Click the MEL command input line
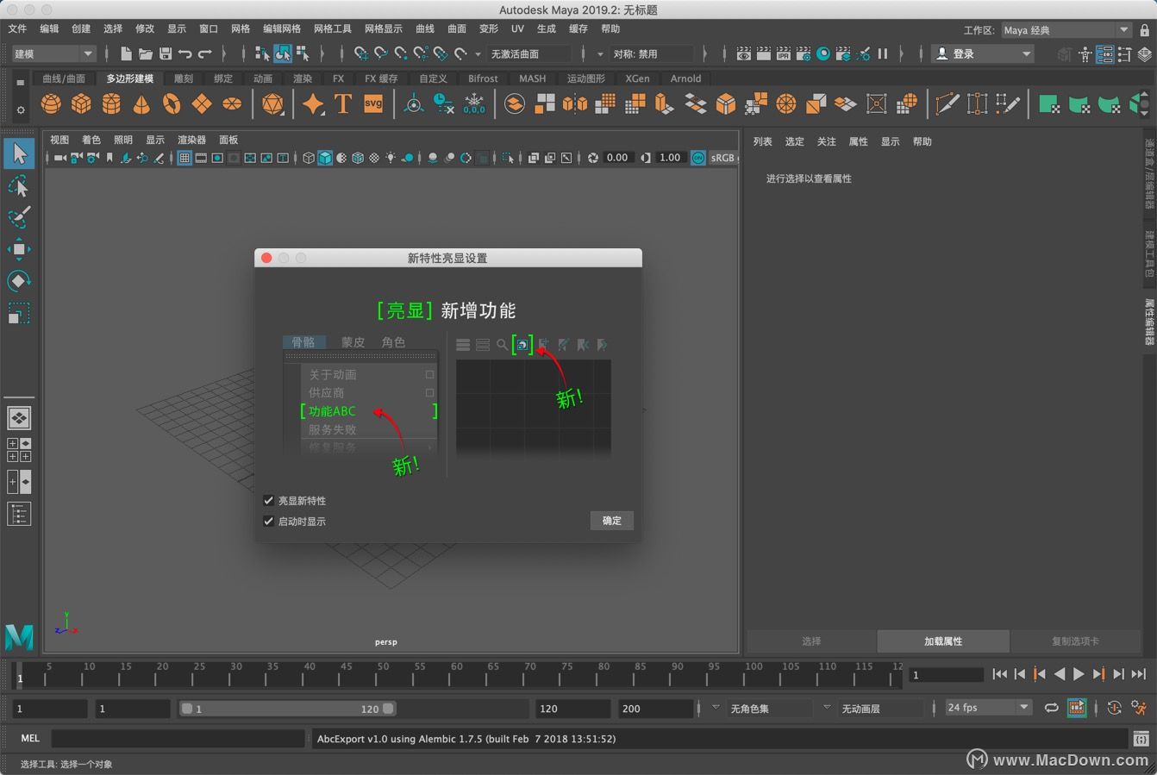 coord(178,739)
